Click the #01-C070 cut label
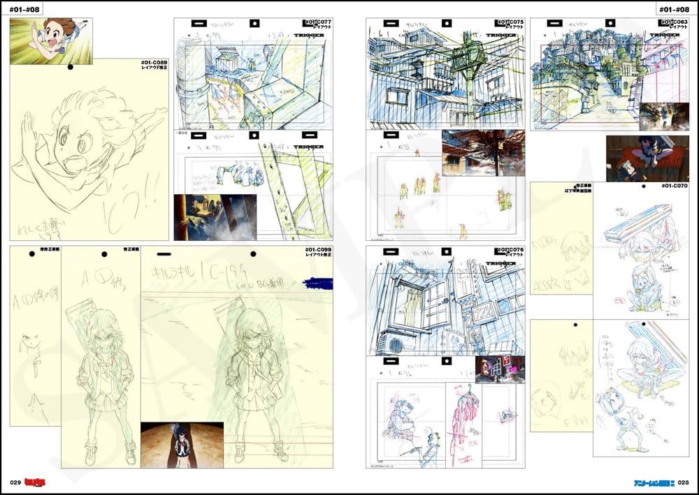The image size is (699, 495). tap(674, 187)
